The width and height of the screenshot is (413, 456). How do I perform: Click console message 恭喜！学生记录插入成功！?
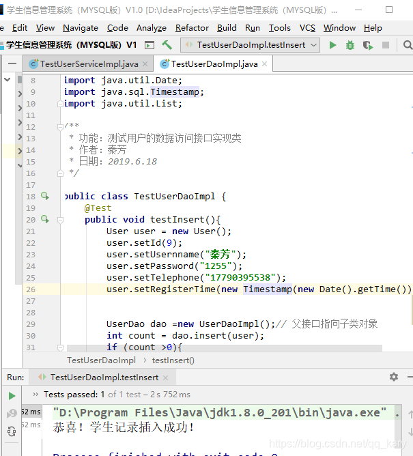coord(124,427)
